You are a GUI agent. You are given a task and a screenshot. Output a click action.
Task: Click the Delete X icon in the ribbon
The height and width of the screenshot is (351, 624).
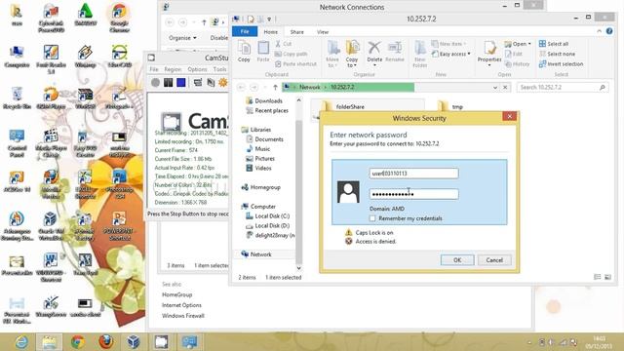374,48
